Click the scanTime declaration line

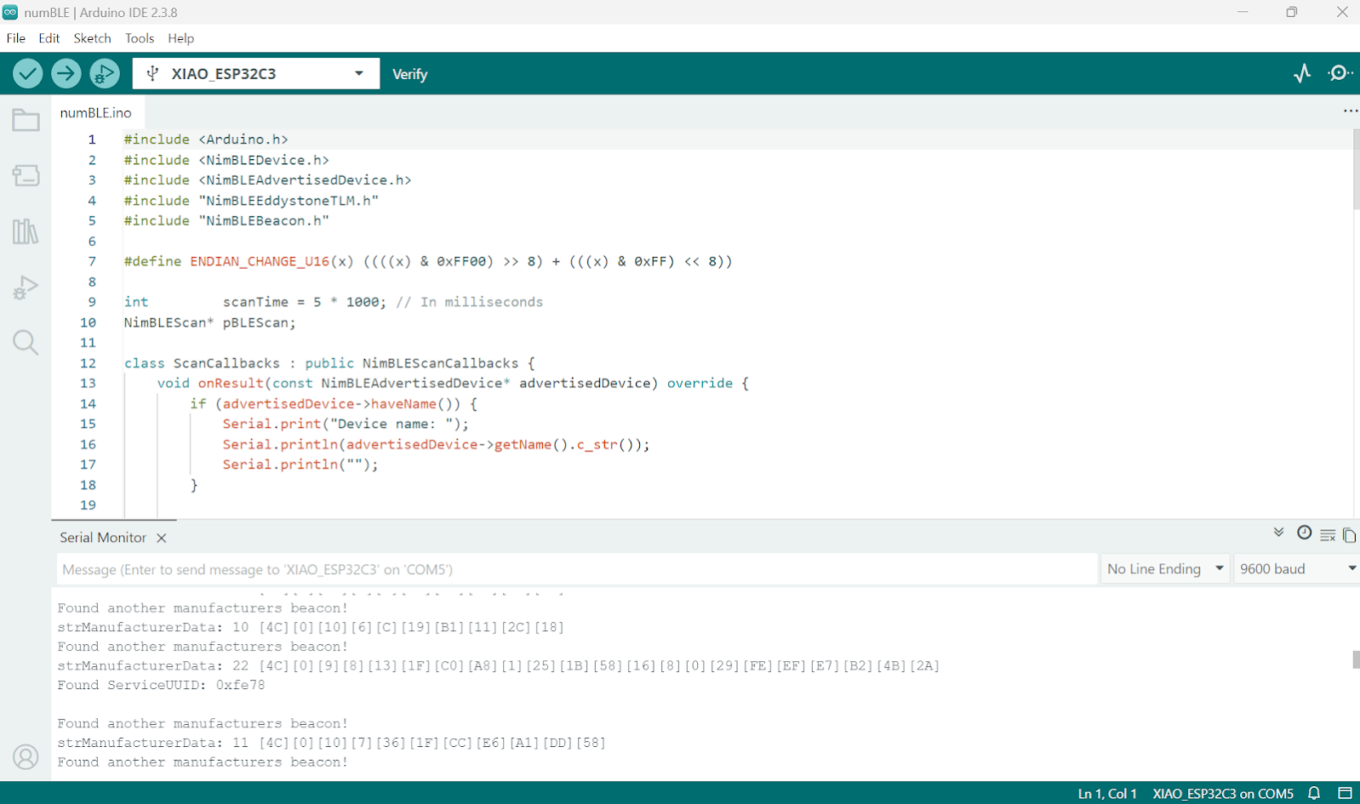334,302
